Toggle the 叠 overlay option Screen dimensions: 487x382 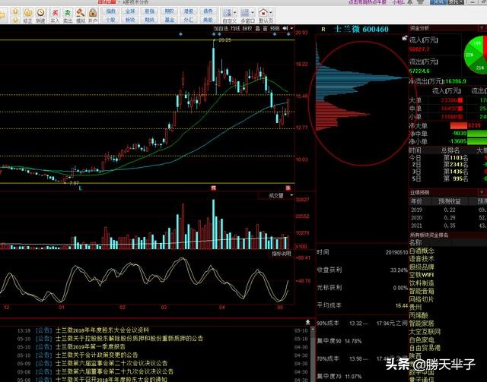257,29
